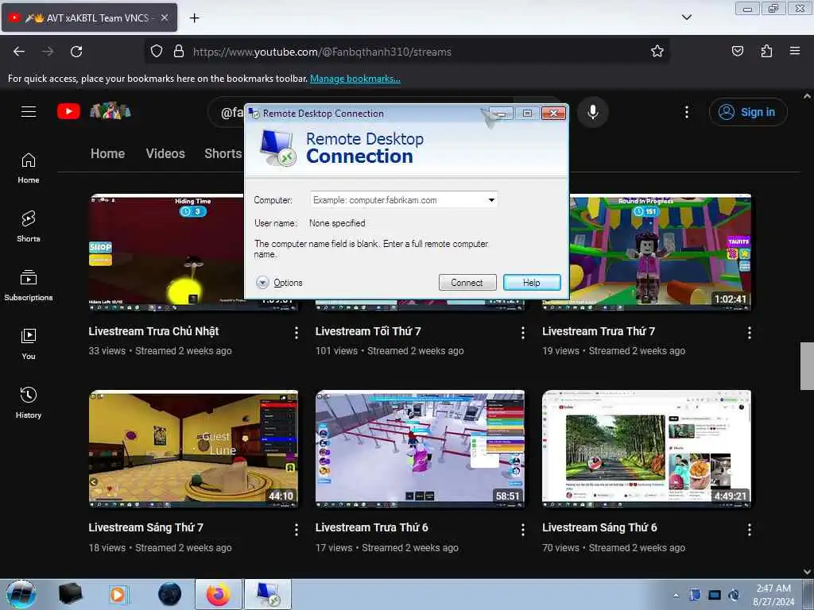Open Livestream Trưa Thứ 6 thumbnail
The image size is (814, 610).
click(420, 449)
